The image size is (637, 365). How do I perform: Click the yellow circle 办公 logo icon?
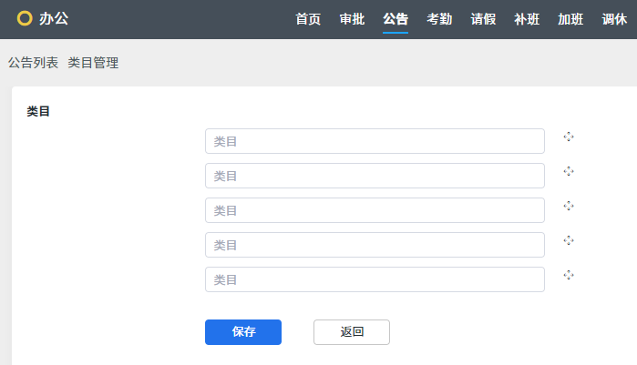[x=25, y=19]
